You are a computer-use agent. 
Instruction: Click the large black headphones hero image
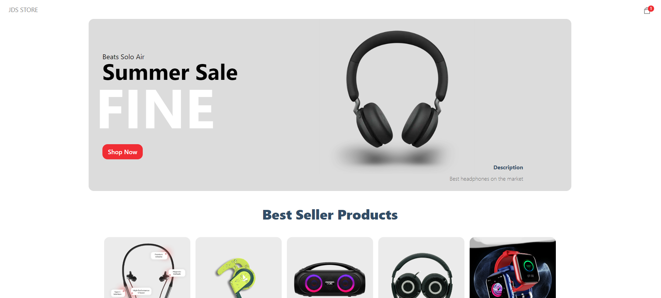click(x=397, y=93)
